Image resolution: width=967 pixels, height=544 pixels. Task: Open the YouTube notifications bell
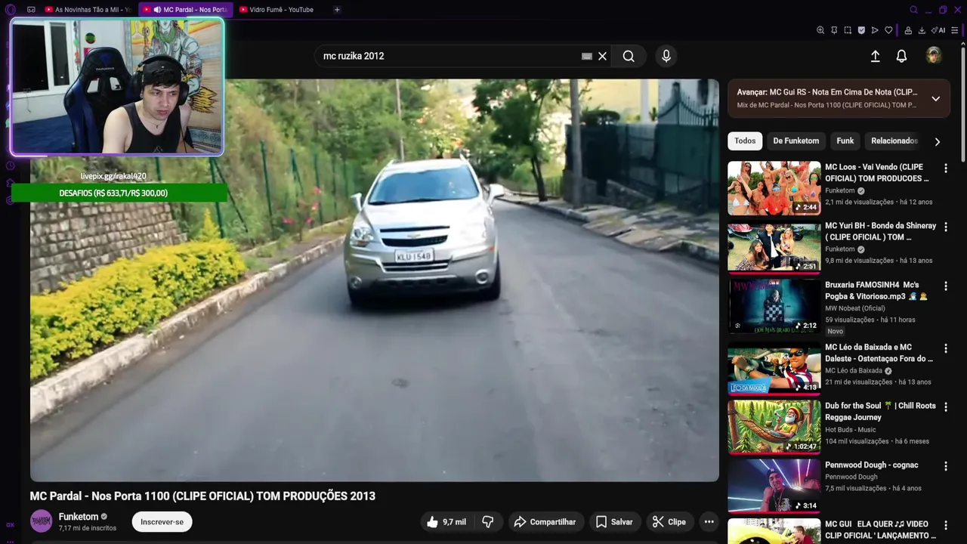click(901, 56)
